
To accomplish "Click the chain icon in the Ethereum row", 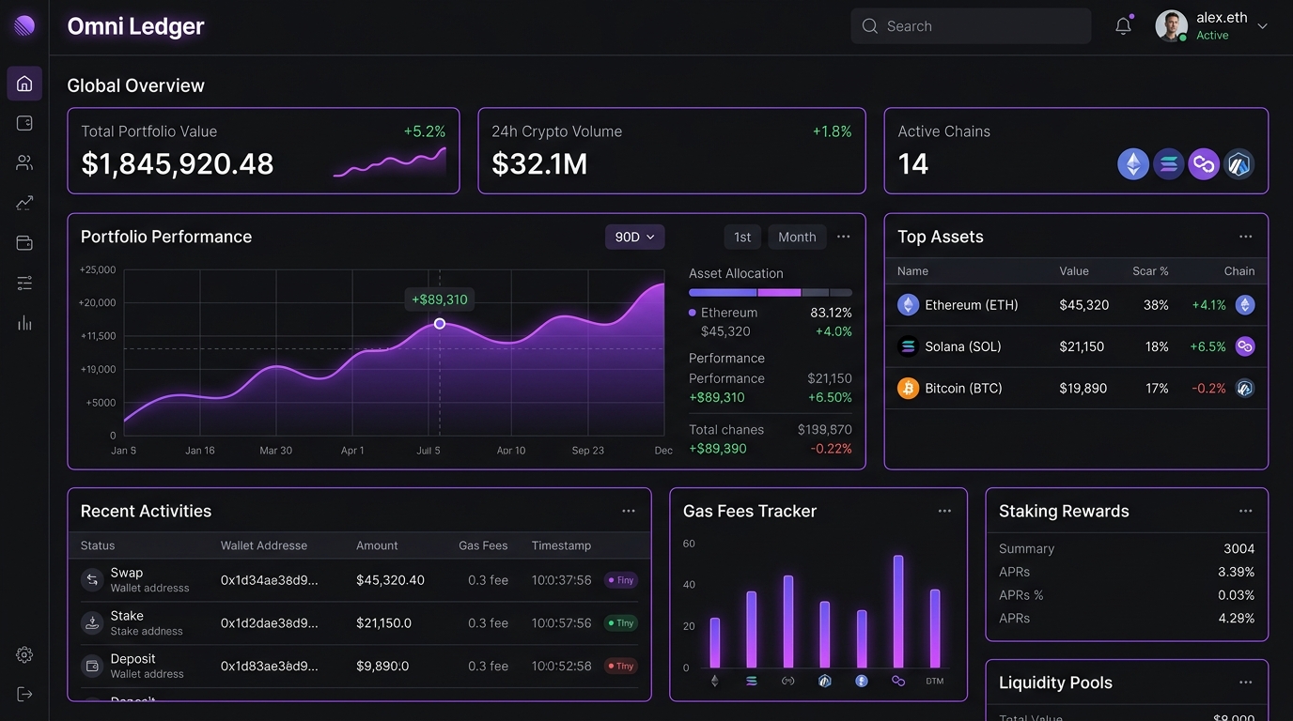I will (x=1245, y=305).
